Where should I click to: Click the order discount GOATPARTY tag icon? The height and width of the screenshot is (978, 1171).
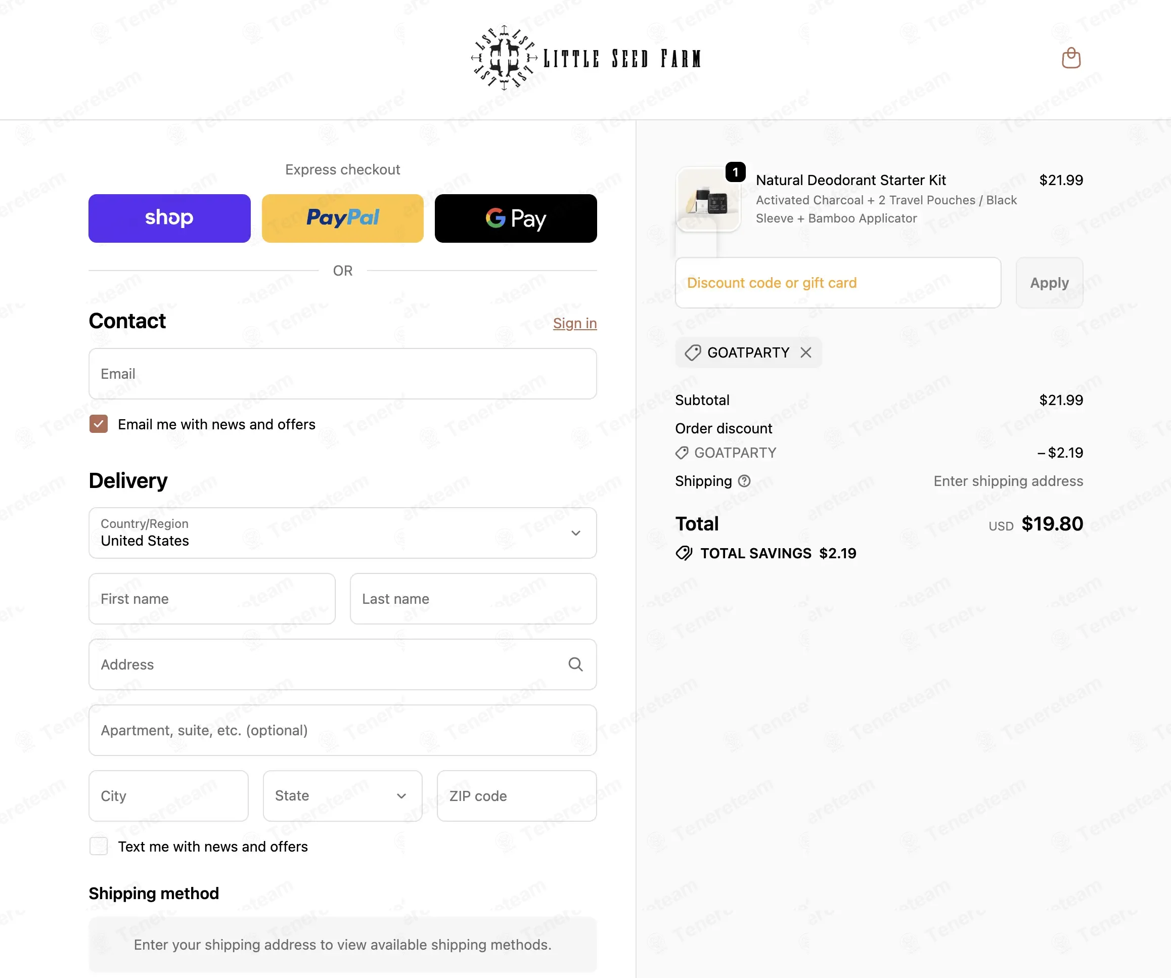[x=682, y=453]
